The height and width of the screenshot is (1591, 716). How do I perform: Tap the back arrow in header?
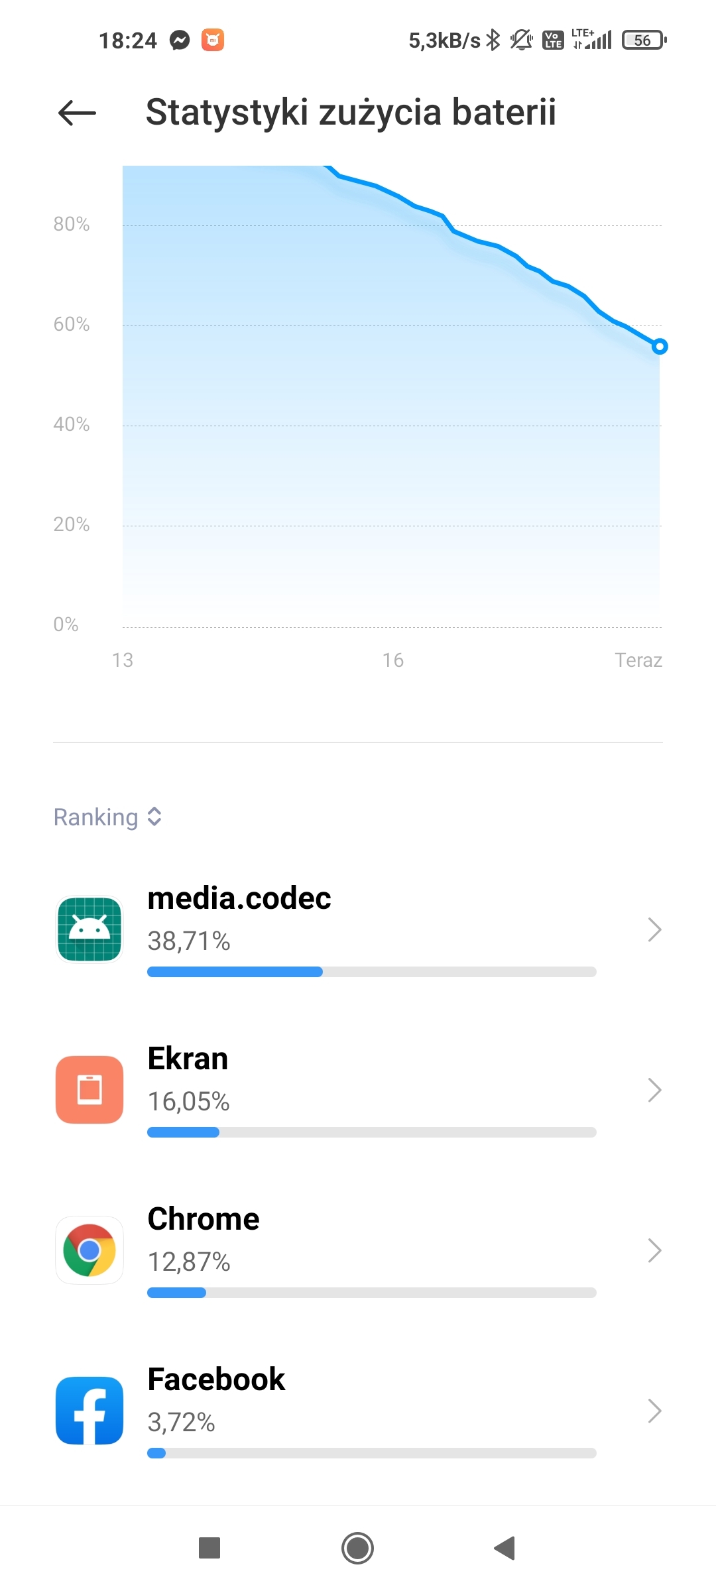(77, 113)
